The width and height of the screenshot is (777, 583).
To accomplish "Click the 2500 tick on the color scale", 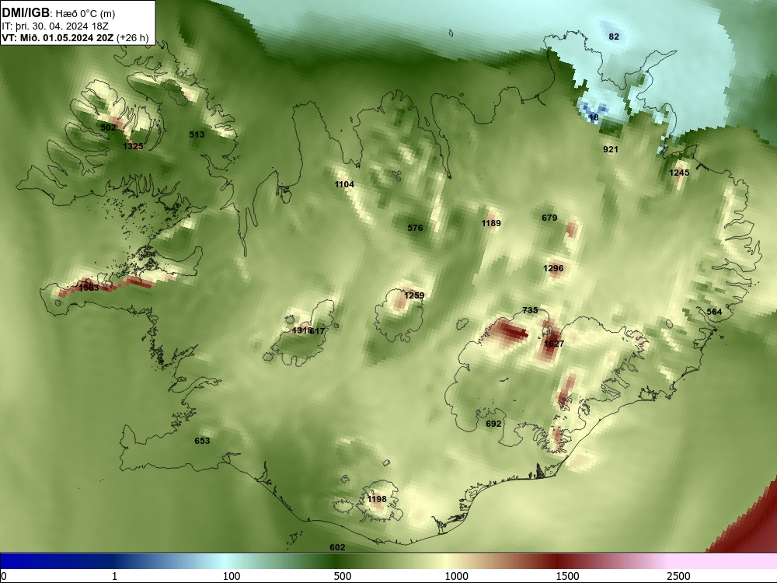I will click(x=678, y=576).
